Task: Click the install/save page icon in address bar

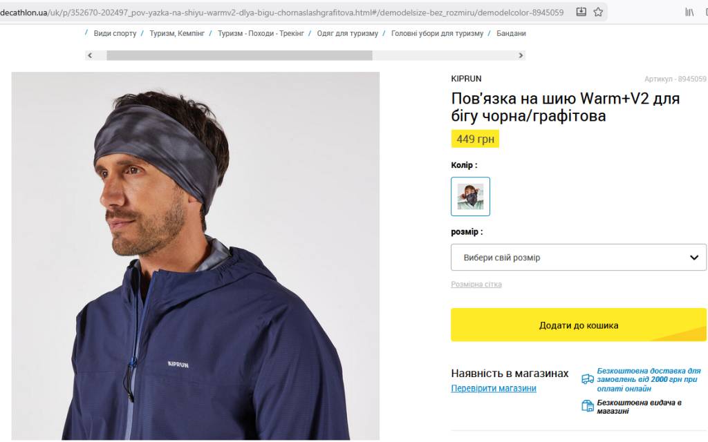Action: 581,12
